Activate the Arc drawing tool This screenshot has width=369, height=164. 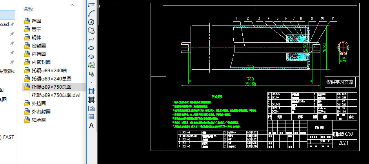point(91,13)
